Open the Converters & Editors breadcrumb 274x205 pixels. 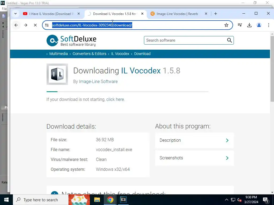click(x=89, y=54)
